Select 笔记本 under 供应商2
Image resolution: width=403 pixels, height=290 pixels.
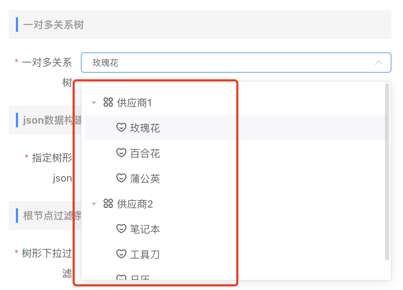coord(145,229)
